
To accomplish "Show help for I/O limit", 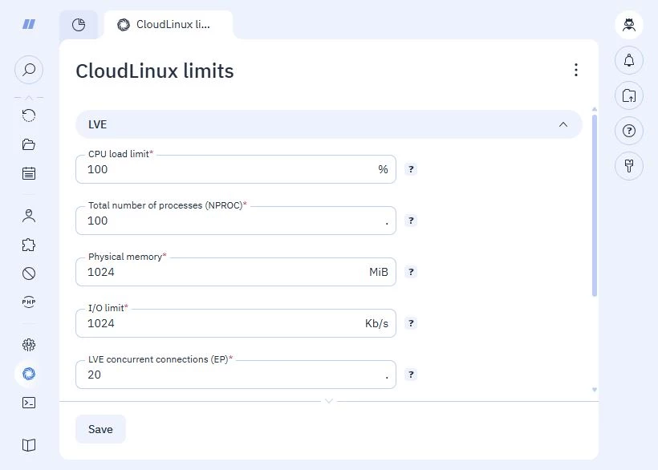I will pos(411,323).
